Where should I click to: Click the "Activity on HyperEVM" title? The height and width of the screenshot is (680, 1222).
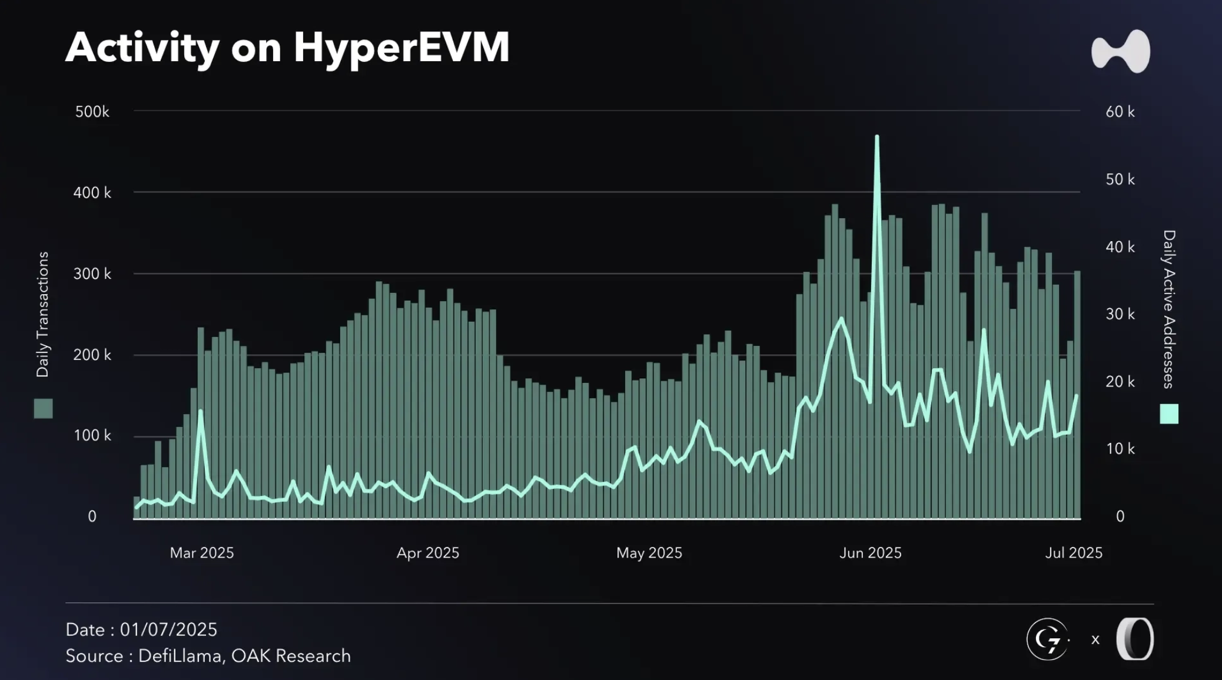(287, 47)
